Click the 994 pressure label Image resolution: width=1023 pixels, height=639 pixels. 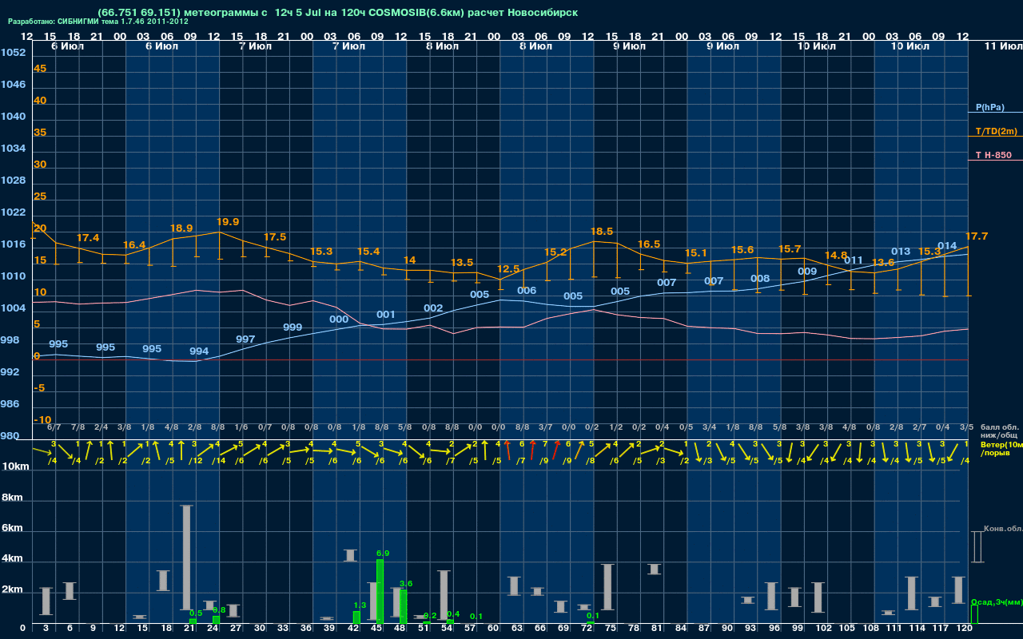click(199, 351)
